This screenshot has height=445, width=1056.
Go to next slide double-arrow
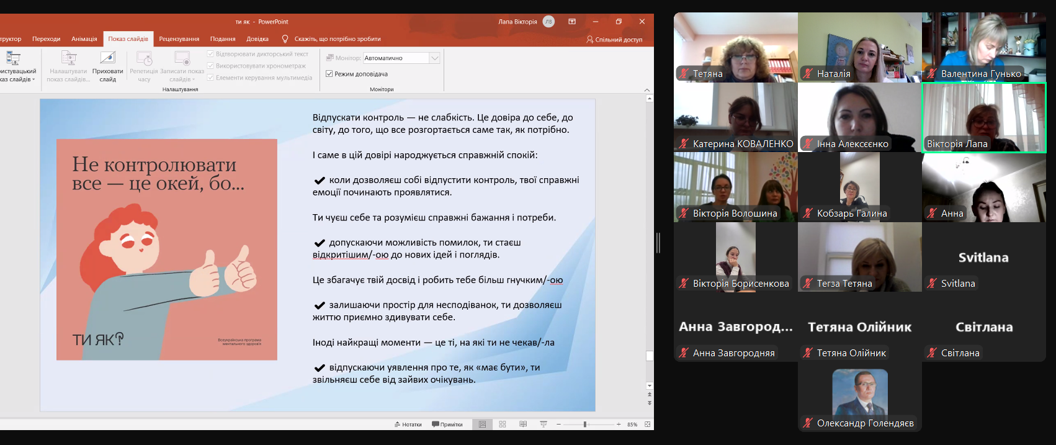coord(650,403)
